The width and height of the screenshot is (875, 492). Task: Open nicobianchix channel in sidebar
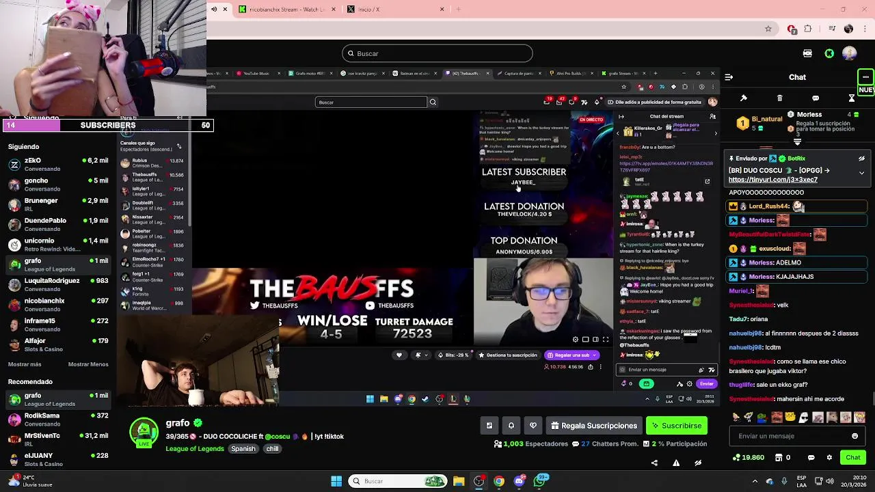click(58, 304)
